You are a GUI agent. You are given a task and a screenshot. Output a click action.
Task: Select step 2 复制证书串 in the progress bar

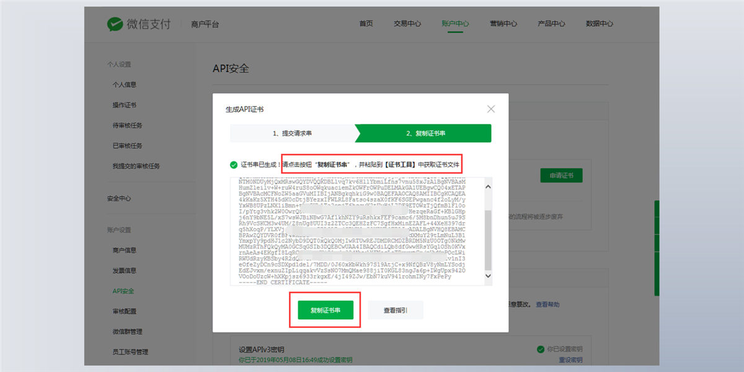pos(425,133)
